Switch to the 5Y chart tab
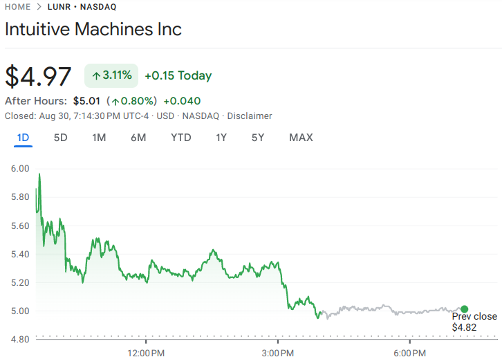Screen dimensions: 502x357 (258, 138)
